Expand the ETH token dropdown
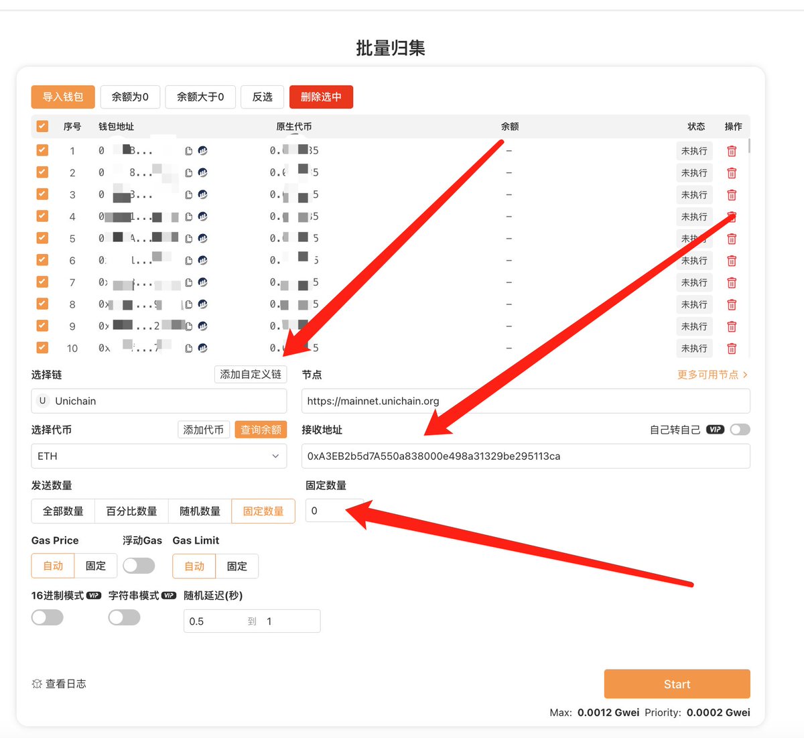This screenshot has height=738, width=804. 159,456
